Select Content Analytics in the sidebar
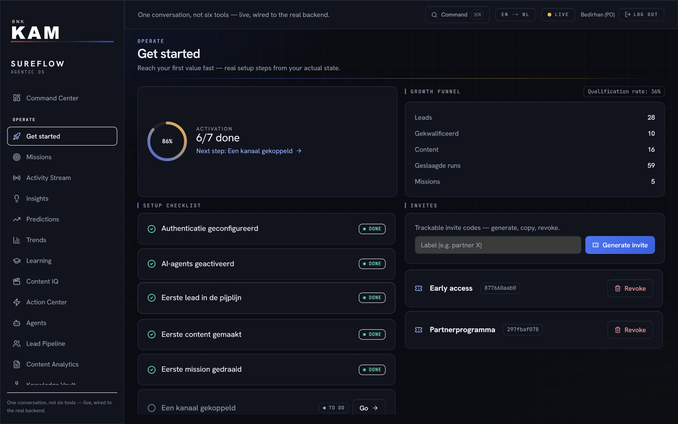 pyautogui.click(x=62, y=364)
